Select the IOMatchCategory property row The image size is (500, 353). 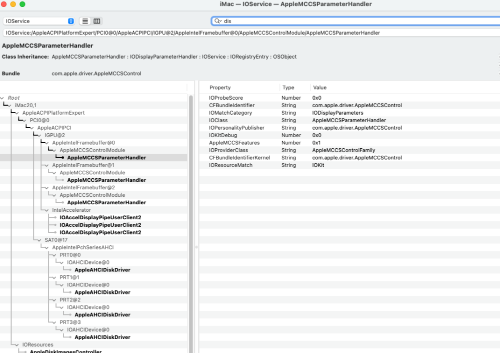point(349,113)
